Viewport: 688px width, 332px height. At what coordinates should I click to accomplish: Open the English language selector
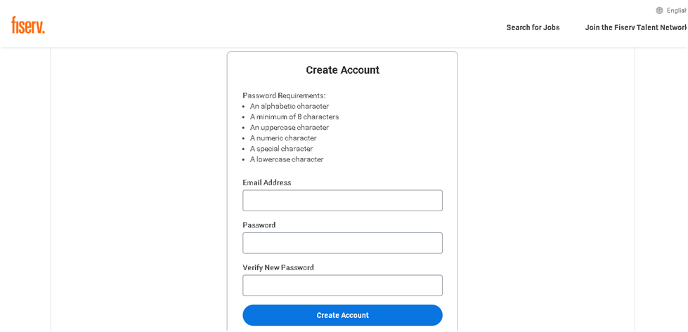click(x=675, y=11)
